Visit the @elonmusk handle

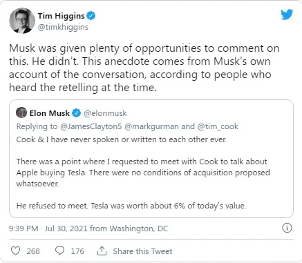(x=105, y=113)
